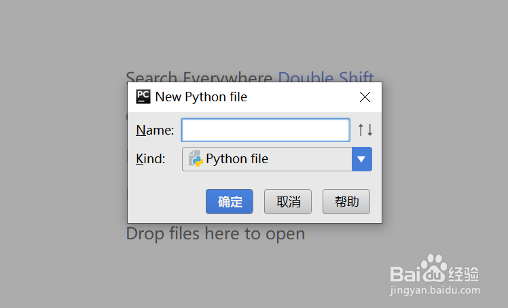Click the Name label
The height and width of the screenshot is (308, 508).
pos(155,130)
